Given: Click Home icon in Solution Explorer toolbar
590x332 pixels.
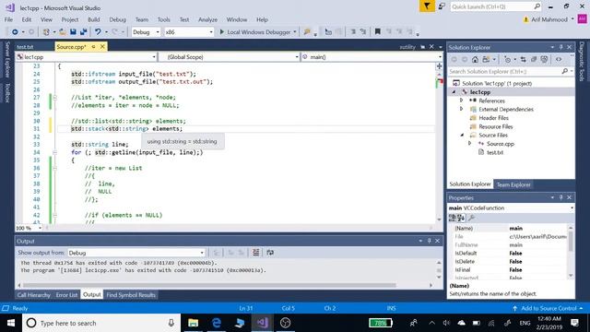Looking at the screenshot, I should (x=475, y=59).
